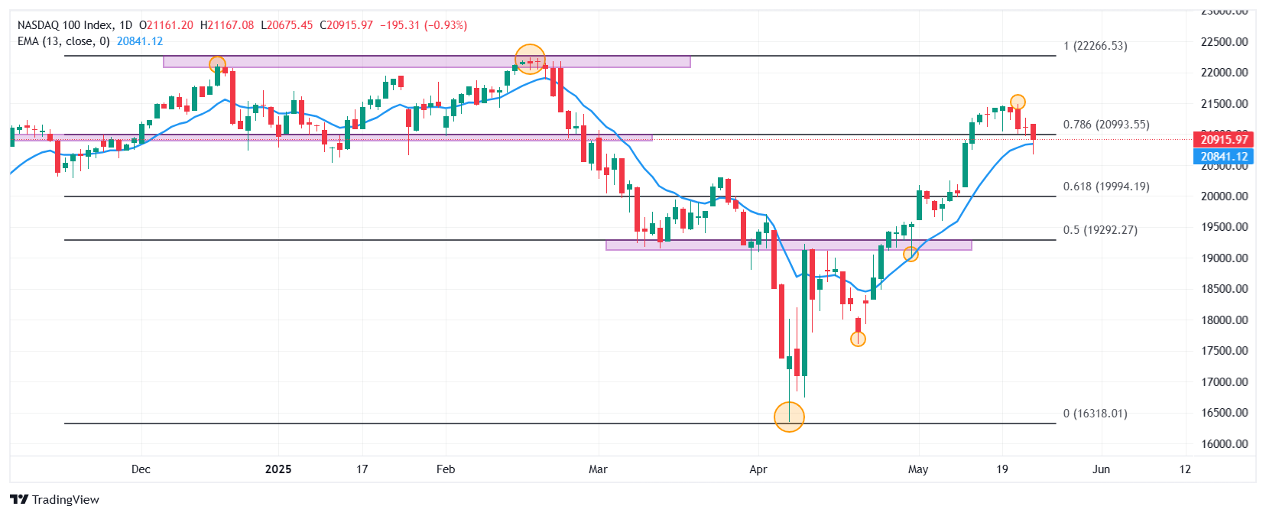Select the purple support zone near 19200
The height and width of the screenshot is (516, 1266).
(x=789, y=245)
